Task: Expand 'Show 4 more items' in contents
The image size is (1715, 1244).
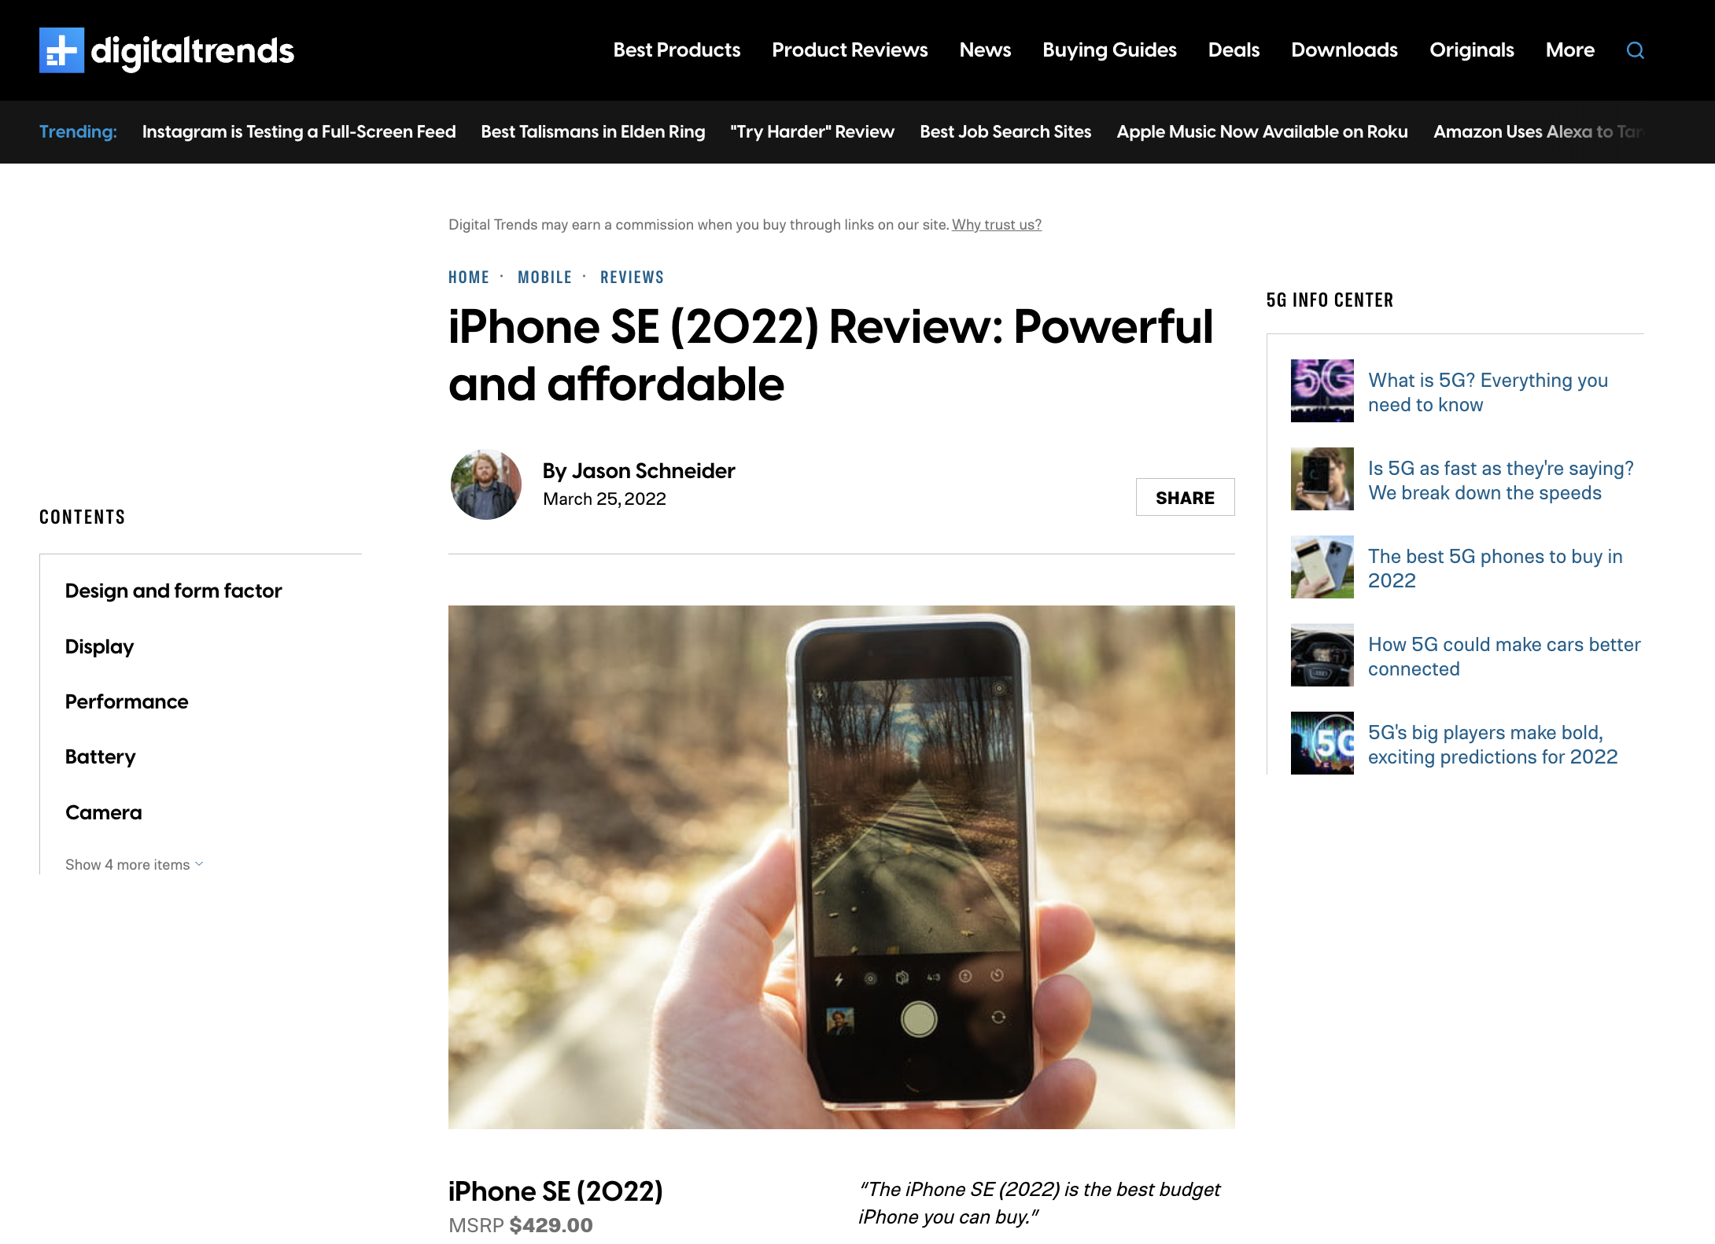Action: coord(135,864)
